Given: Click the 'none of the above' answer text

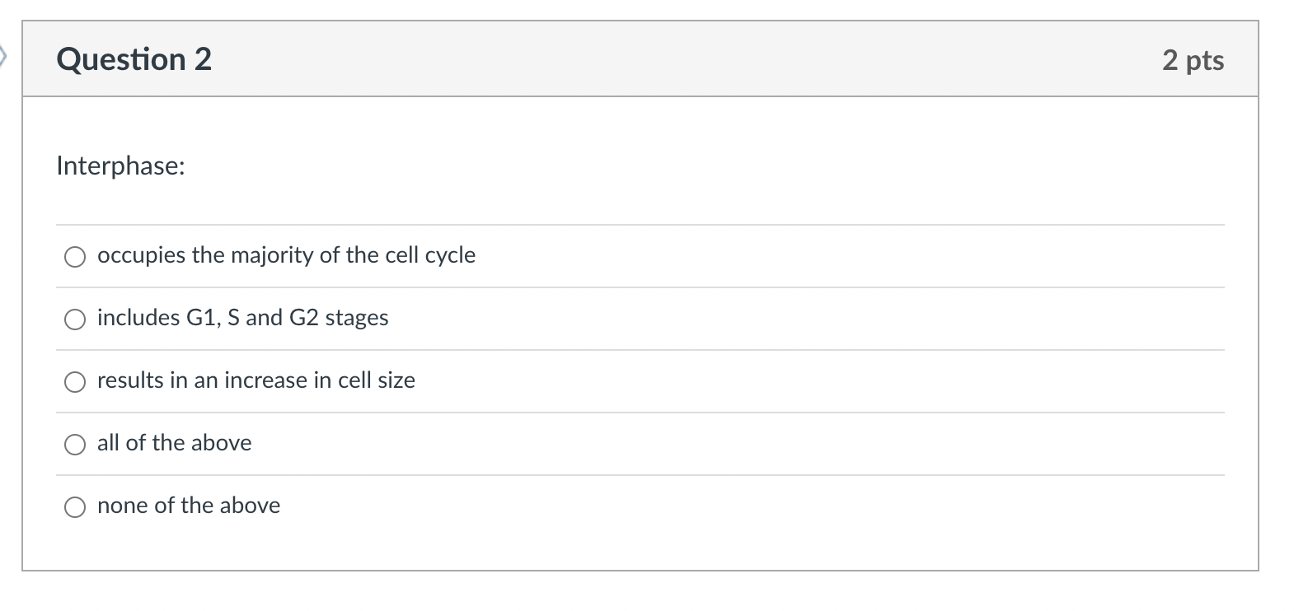Looking at the screenshot, I should pos(188,506).
